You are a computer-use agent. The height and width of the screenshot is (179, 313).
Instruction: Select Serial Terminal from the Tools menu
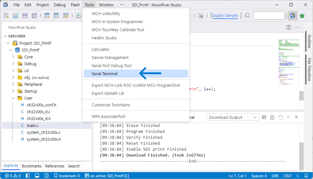click(x=105, y=74)
